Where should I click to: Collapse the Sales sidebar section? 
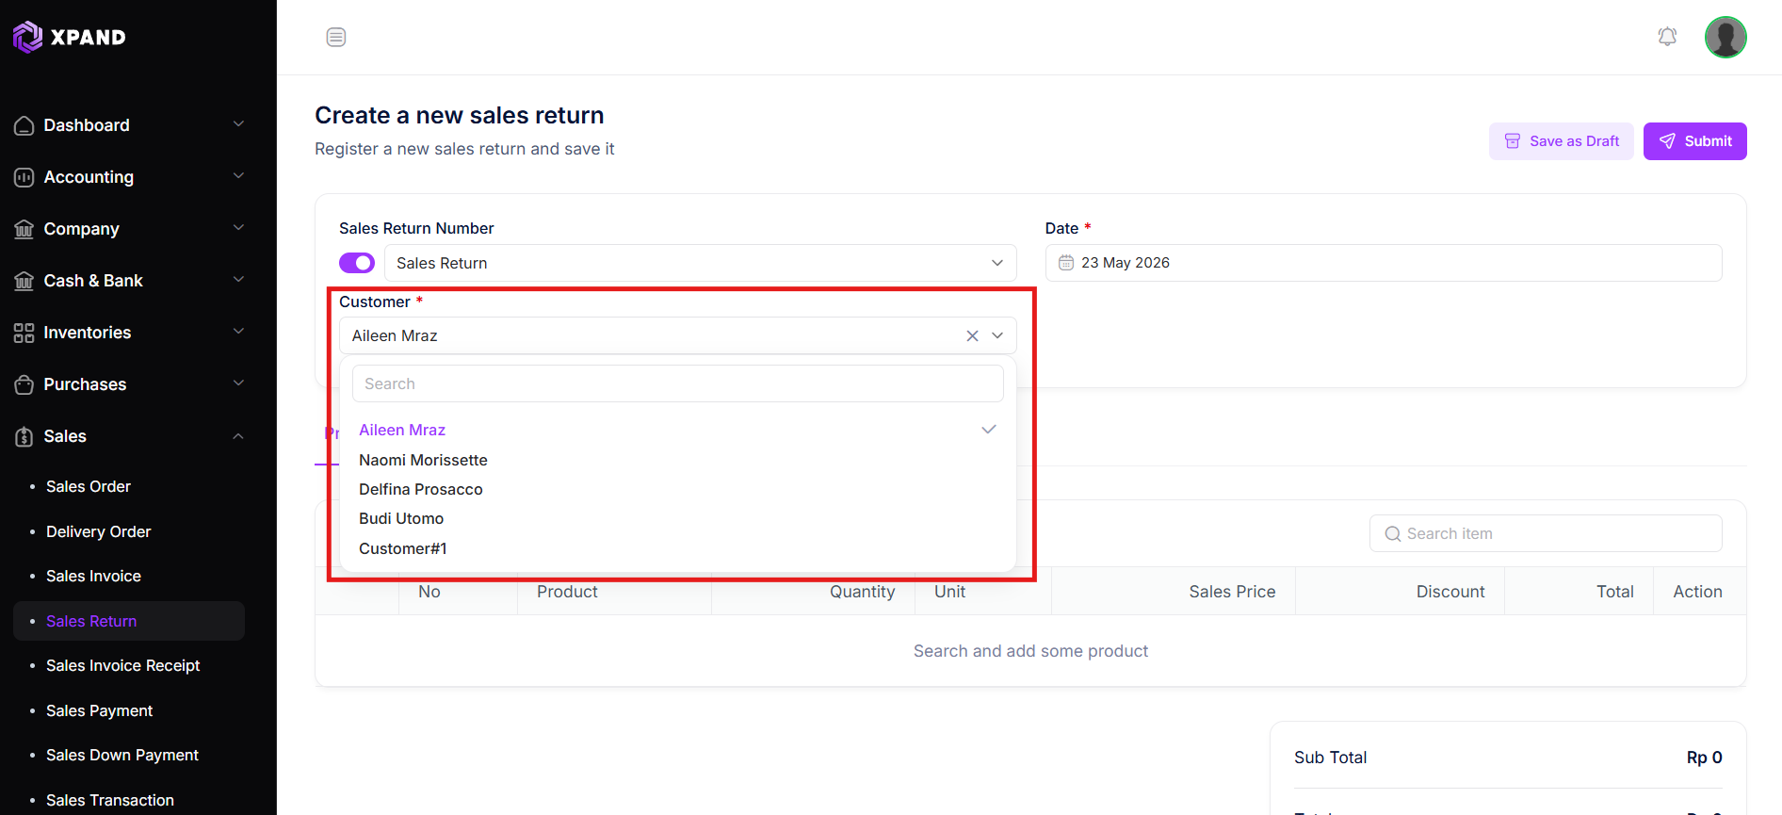129,436
